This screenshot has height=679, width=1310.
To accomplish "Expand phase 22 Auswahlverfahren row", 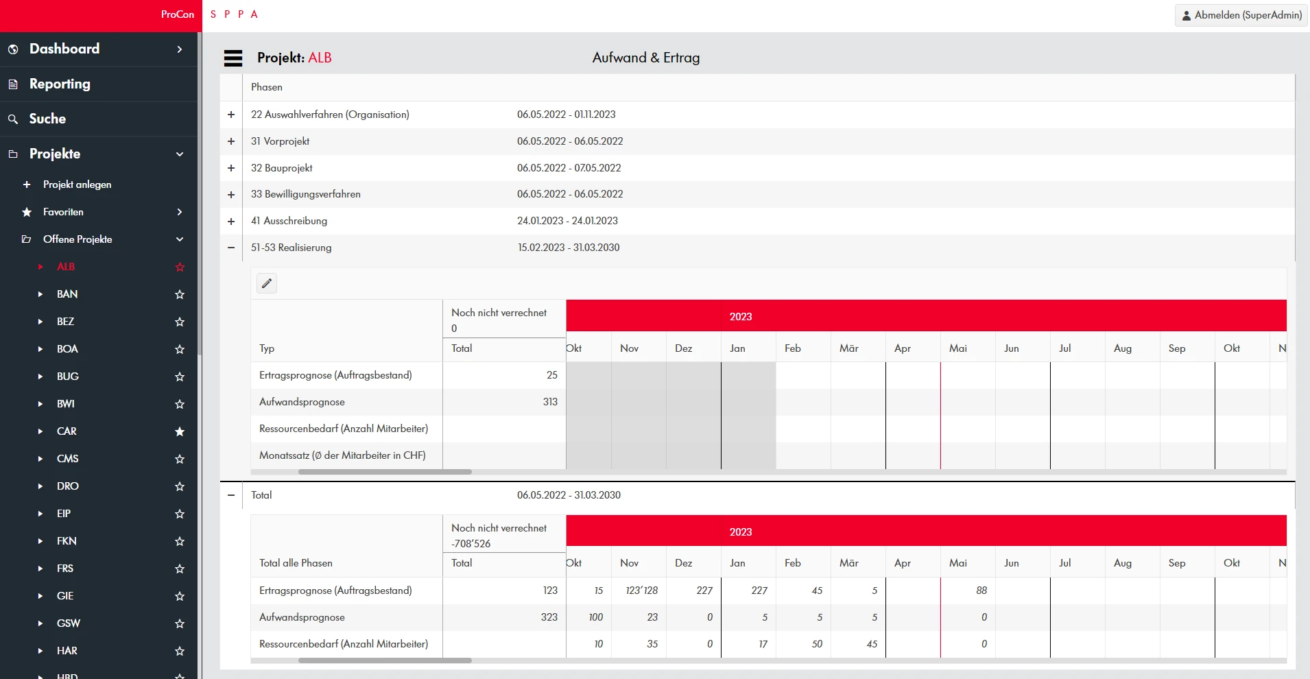I will tap(231, 115).
